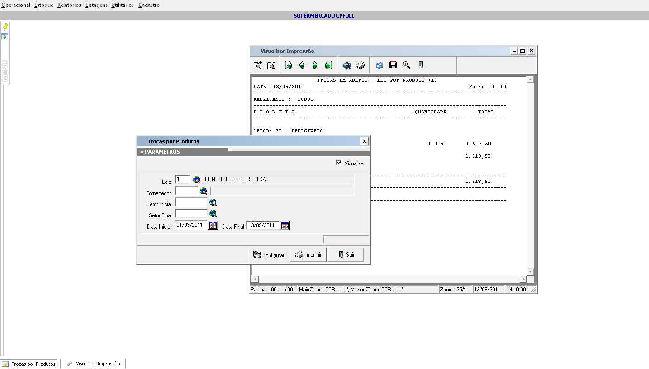Zoom in the print preview page
Image resolution: width=649 pixels, height=369 pixels.
[x=257, y=65]
